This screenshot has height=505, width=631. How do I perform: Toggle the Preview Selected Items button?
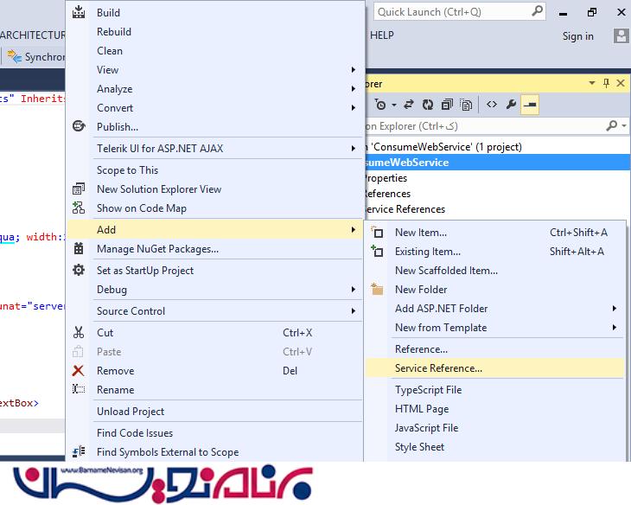(530, 105)
